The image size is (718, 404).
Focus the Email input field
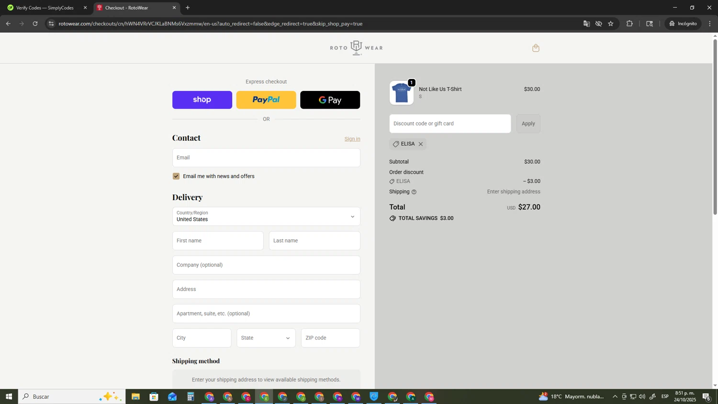[x=266, y=157]
